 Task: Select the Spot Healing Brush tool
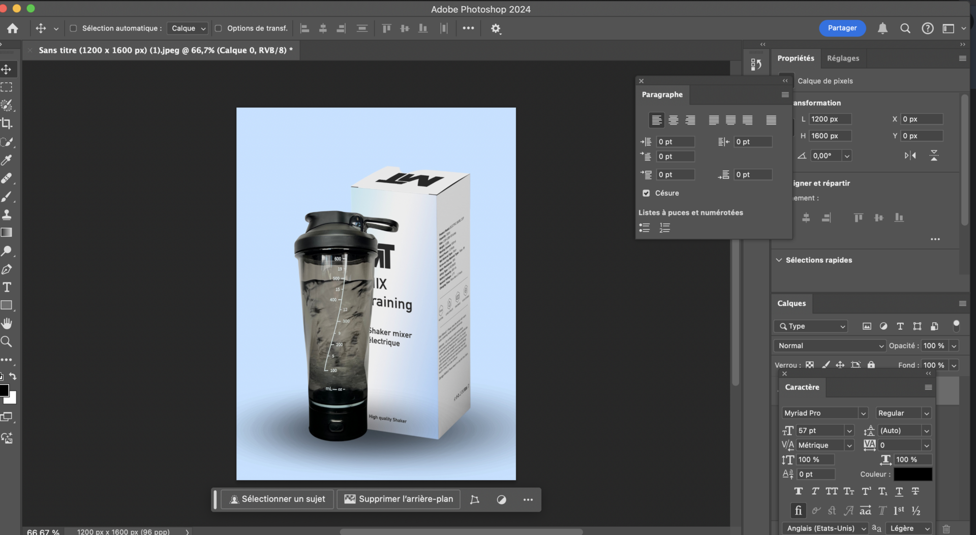coord(7,178)
